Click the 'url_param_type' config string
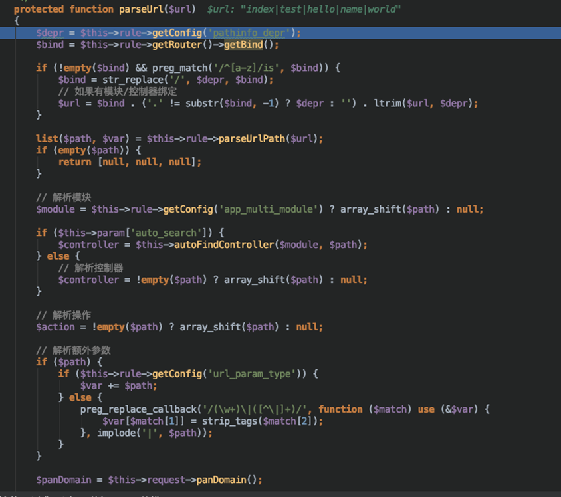561x497 pixels. coord(251,374)
